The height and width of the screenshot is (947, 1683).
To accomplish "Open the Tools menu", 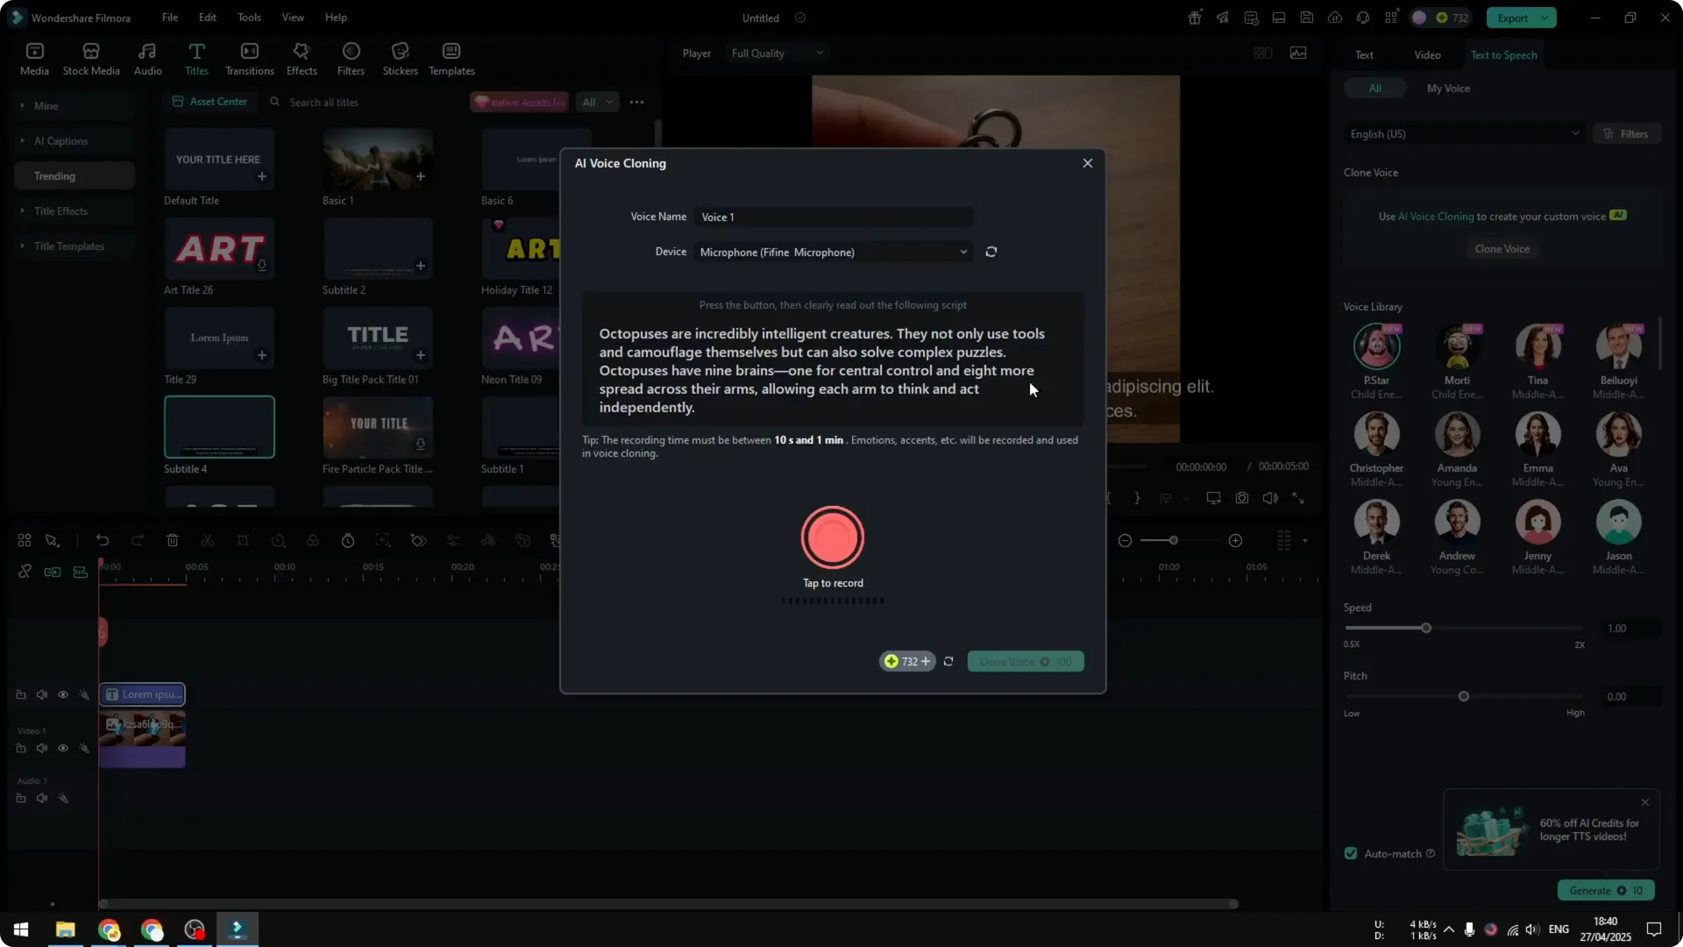I will 248,18.
